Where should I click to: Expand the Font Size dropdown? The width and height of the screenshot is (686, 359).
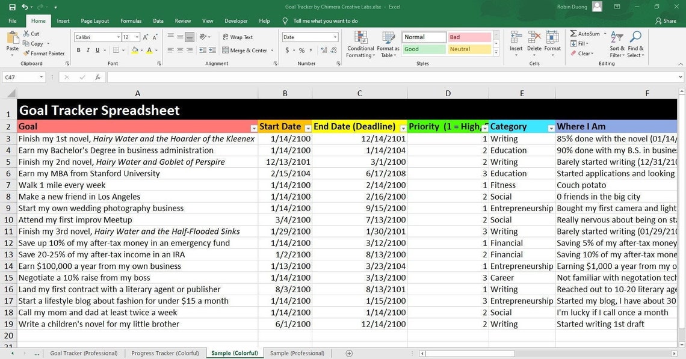click(x=138, y=37)
